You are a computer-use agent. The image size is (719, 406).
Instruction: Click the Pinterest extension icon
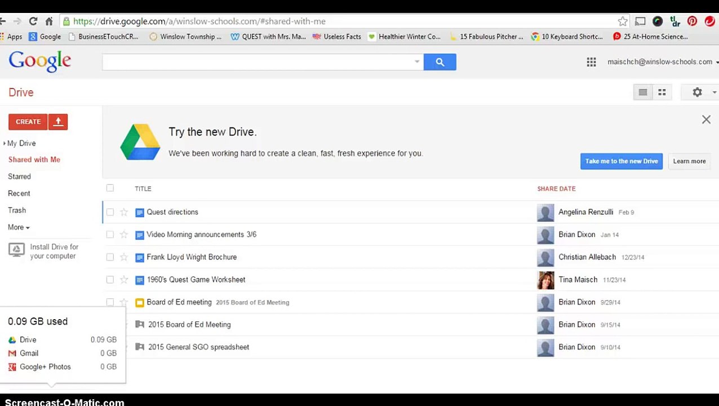pos(693,21)
